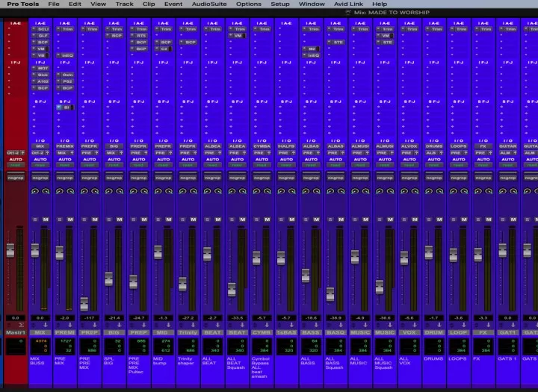Click the right pan knob on the BASQ track
538x392 pixels.
pos(341,191)
